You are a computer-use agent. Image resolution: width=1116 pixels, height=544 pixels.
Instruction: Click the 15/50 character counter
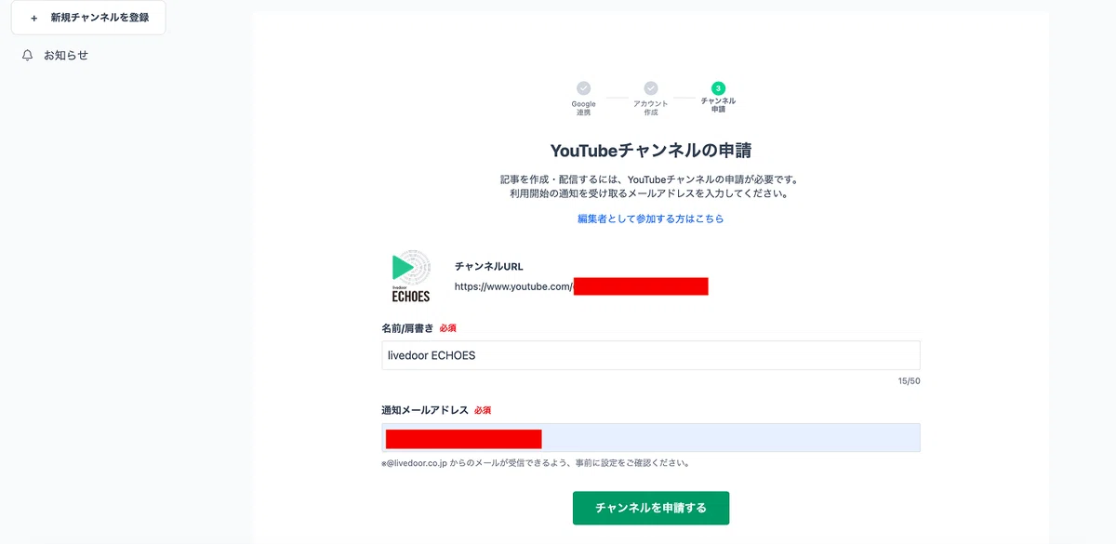click(x=909, y=381)
